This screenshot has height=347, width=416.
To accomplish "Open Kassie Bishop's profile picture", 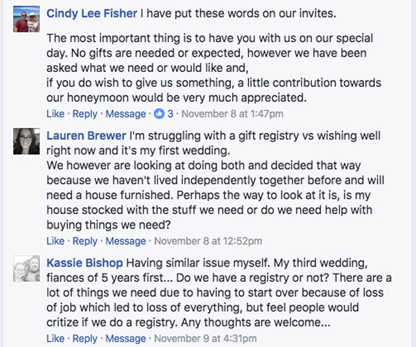I will (x=26, y=270).
